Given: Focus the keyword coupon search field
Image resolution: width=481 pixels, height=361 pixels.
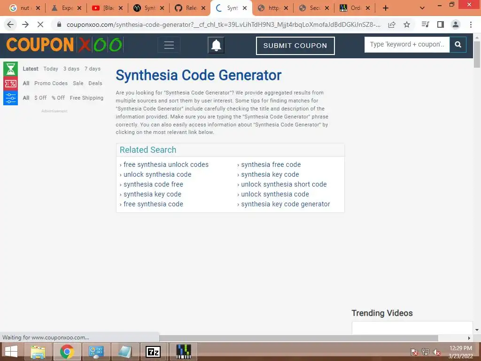Looking at the screenshot, I should (407, 45).
